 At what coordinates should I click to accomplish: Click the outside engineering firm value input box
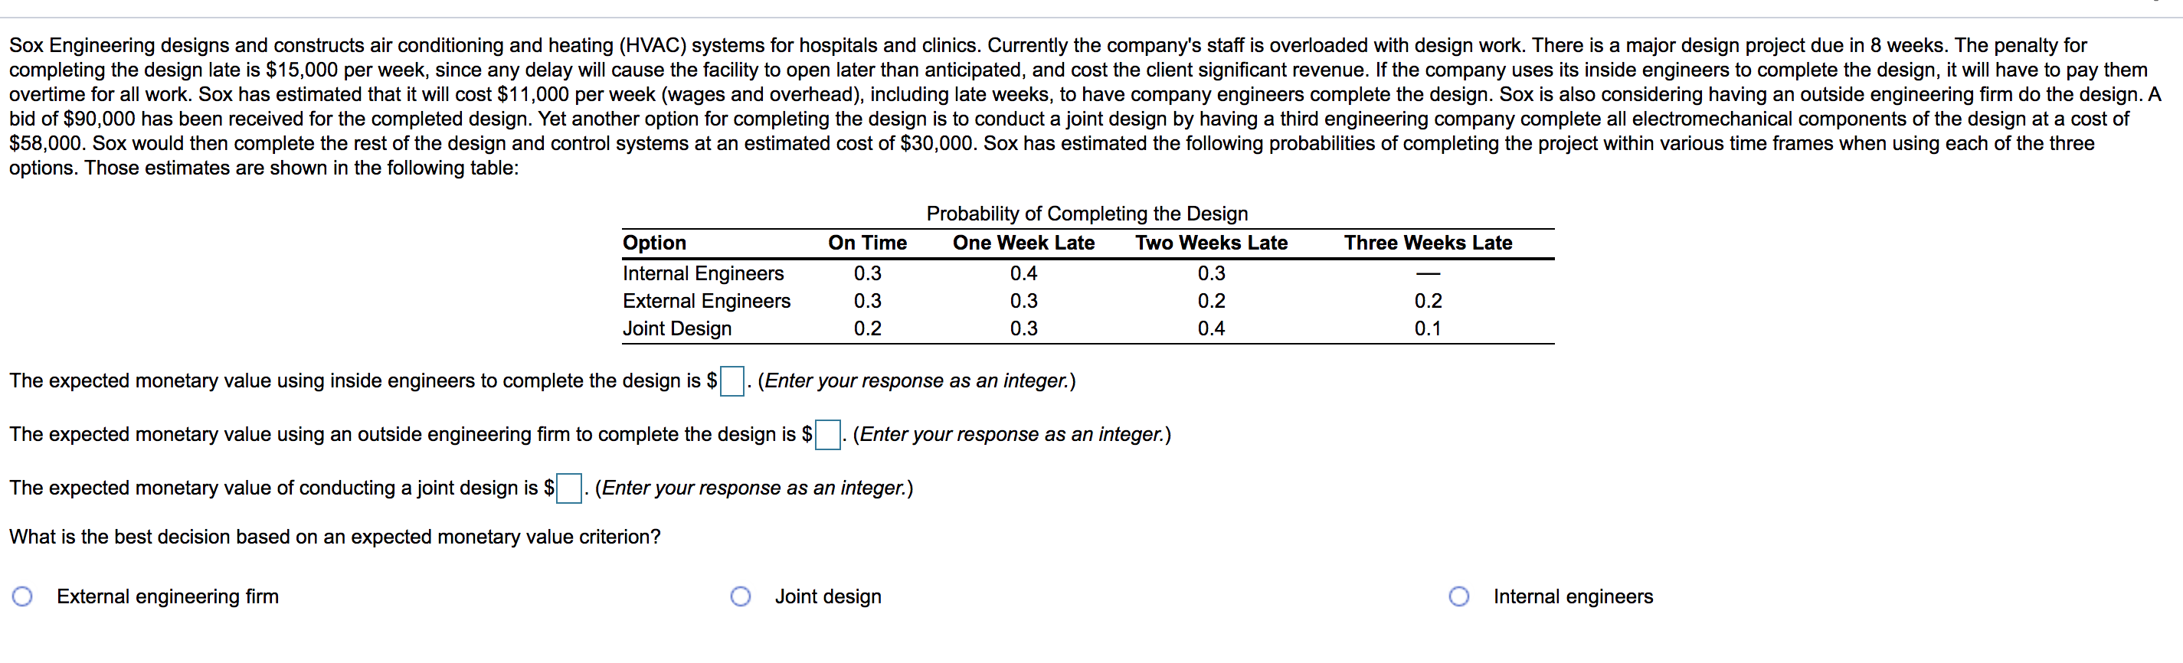(827, 434)
